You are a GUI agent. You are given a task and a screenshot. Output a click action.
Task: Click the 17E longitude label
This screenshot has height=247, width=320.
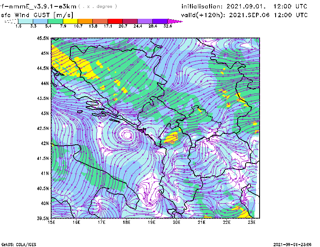coord(102,222)
